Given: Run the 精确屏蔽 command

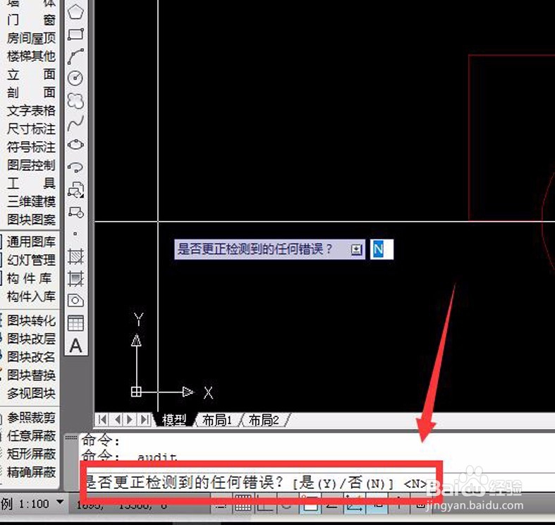Looking at the screenshot, I should point(31,472).
